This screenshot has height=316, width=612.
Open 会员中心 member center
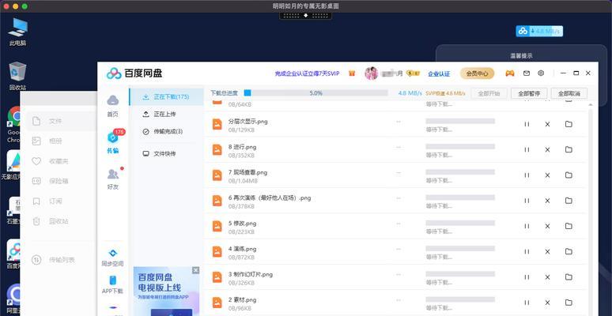[x=477, y=73]
